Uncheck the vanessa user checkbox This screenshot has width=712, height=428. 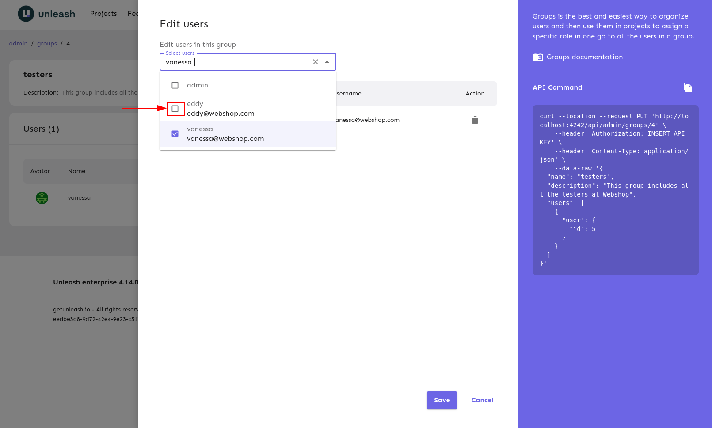(x=175, y=134)
